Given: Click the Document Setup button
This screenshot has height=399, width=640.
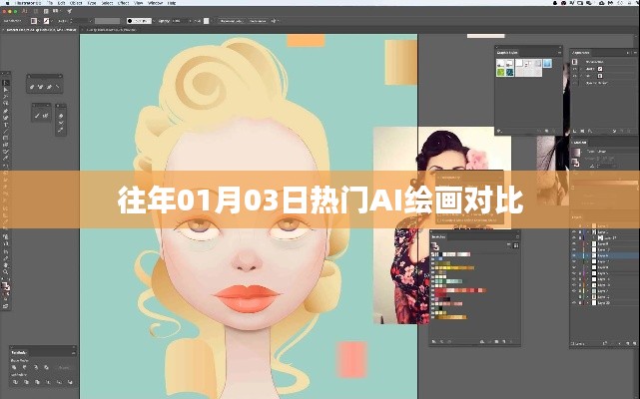Looking at the screenshot, I should pyautogui.click(x=232, y=21).
